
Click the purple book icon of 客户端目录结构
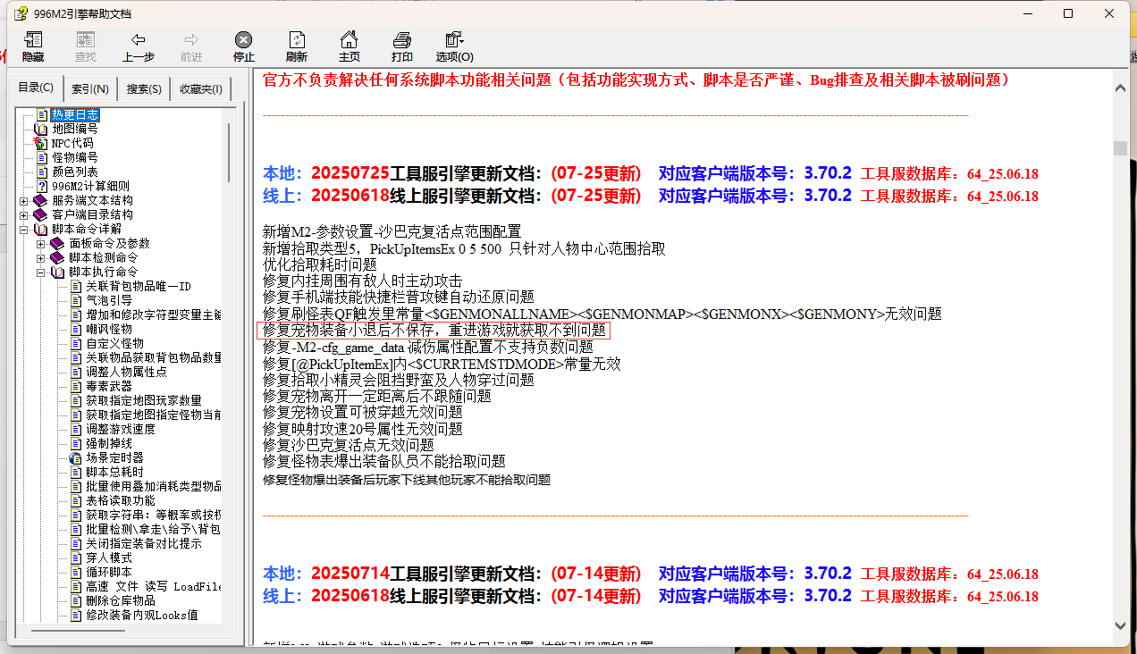(x=40, y=214)
